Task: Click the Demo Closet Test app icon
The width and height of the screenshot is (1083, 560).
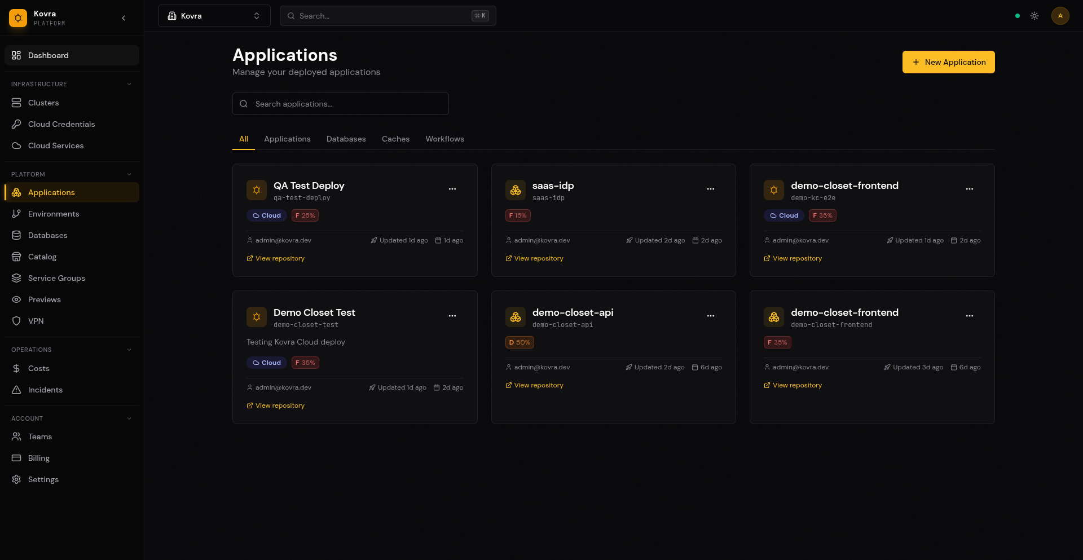Action: [x=257, y=317]
